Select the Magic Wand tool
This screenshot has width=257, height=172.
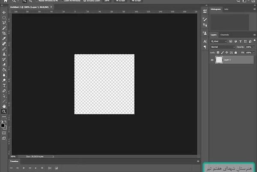coord(4,28)
